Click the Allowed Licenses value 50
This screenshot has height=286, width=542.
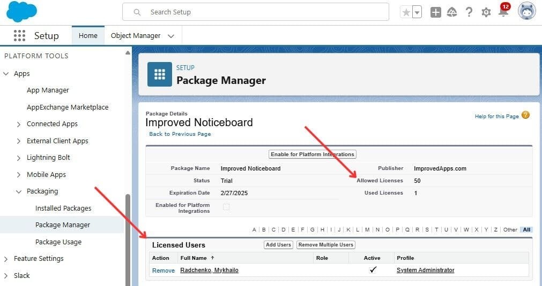tap(417, 181)
